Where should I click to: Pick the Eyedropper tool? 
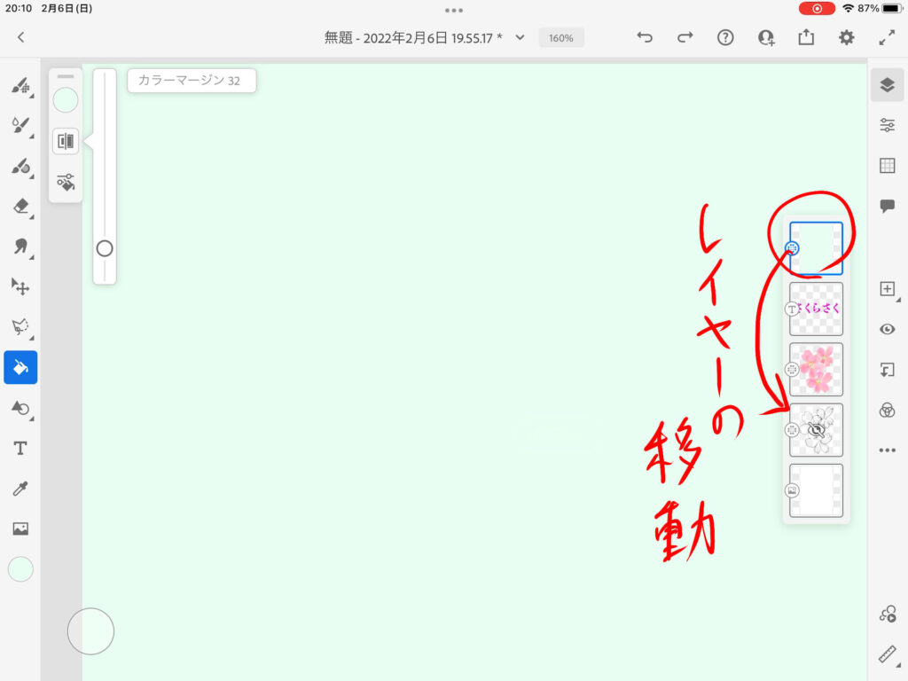point(20,489)
